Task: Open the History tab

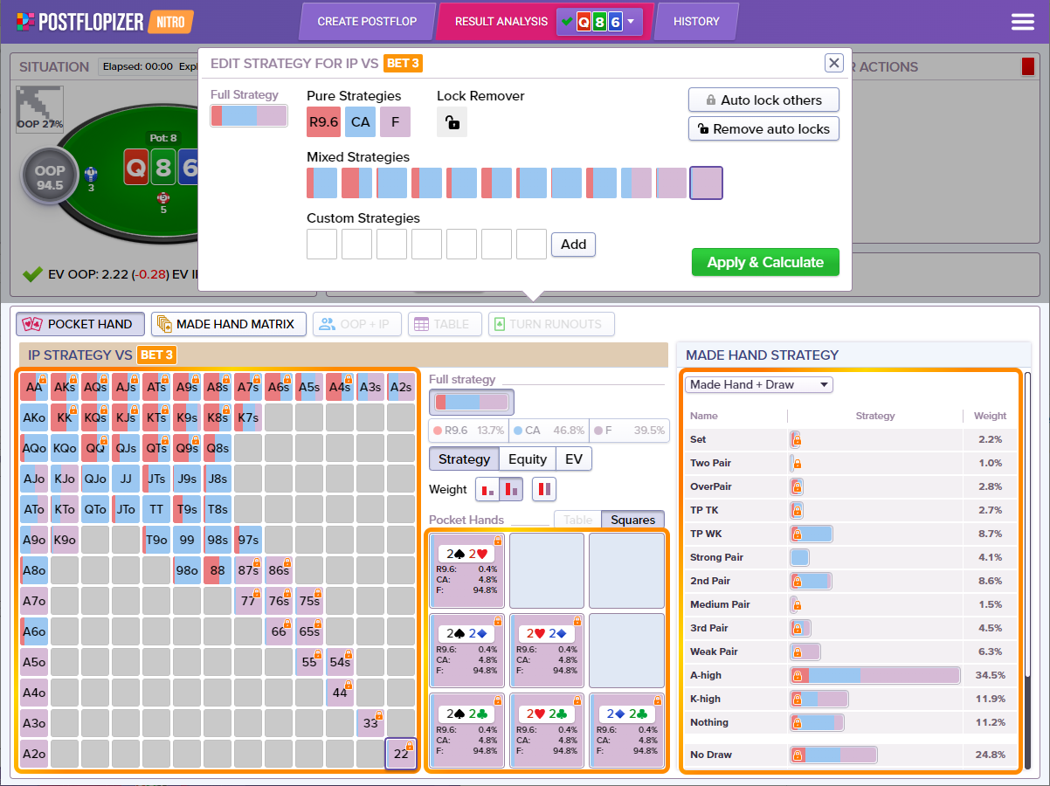Action: tap(696, 22)
